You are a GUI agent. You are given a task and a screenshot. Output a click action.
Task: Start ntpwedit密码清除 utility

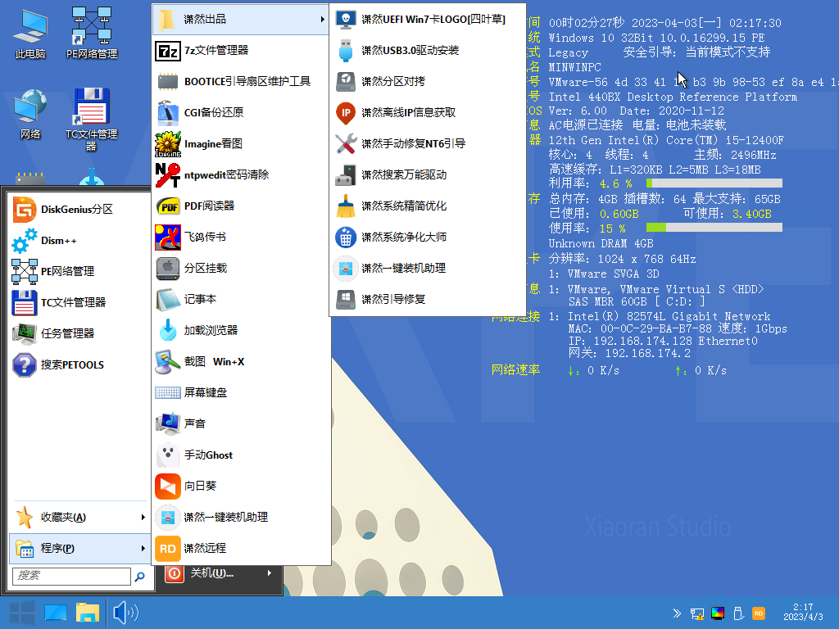[225, 174]
